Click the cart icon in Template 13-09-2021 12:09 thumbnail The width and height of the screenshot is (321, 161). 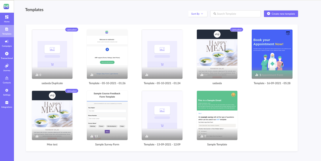[x=162, y=126]
